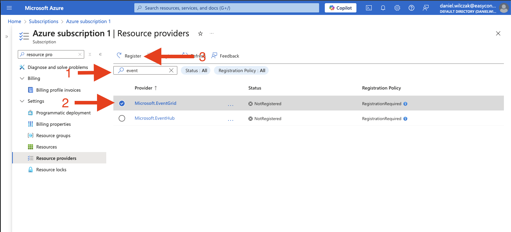Viewport: 511px width, 232px height.
Task: Open the help question mark icon
Action: tap(412, 8)
